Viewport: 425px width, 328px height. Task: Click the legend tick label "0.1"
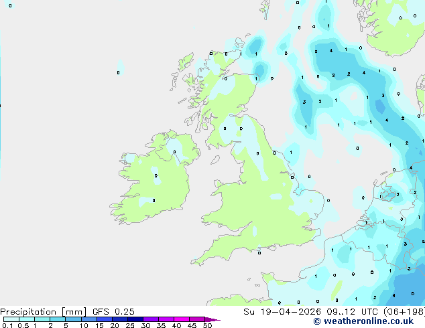point(7,325)
